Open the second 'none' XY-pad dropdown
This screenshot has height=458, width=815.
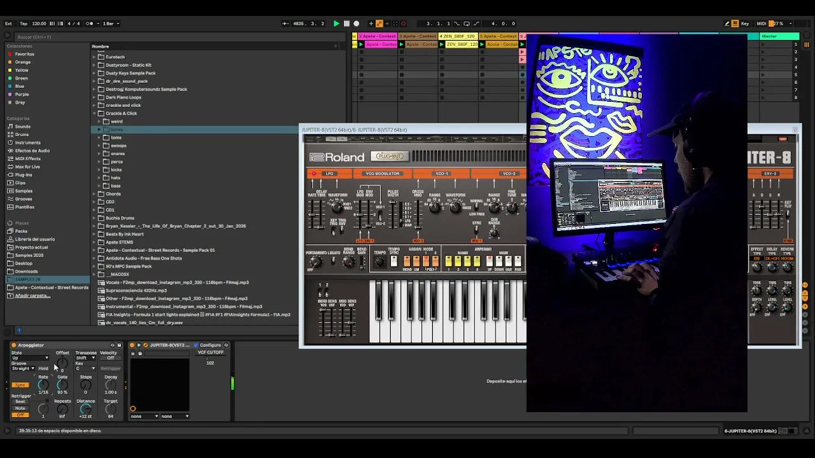coord(175,417)
